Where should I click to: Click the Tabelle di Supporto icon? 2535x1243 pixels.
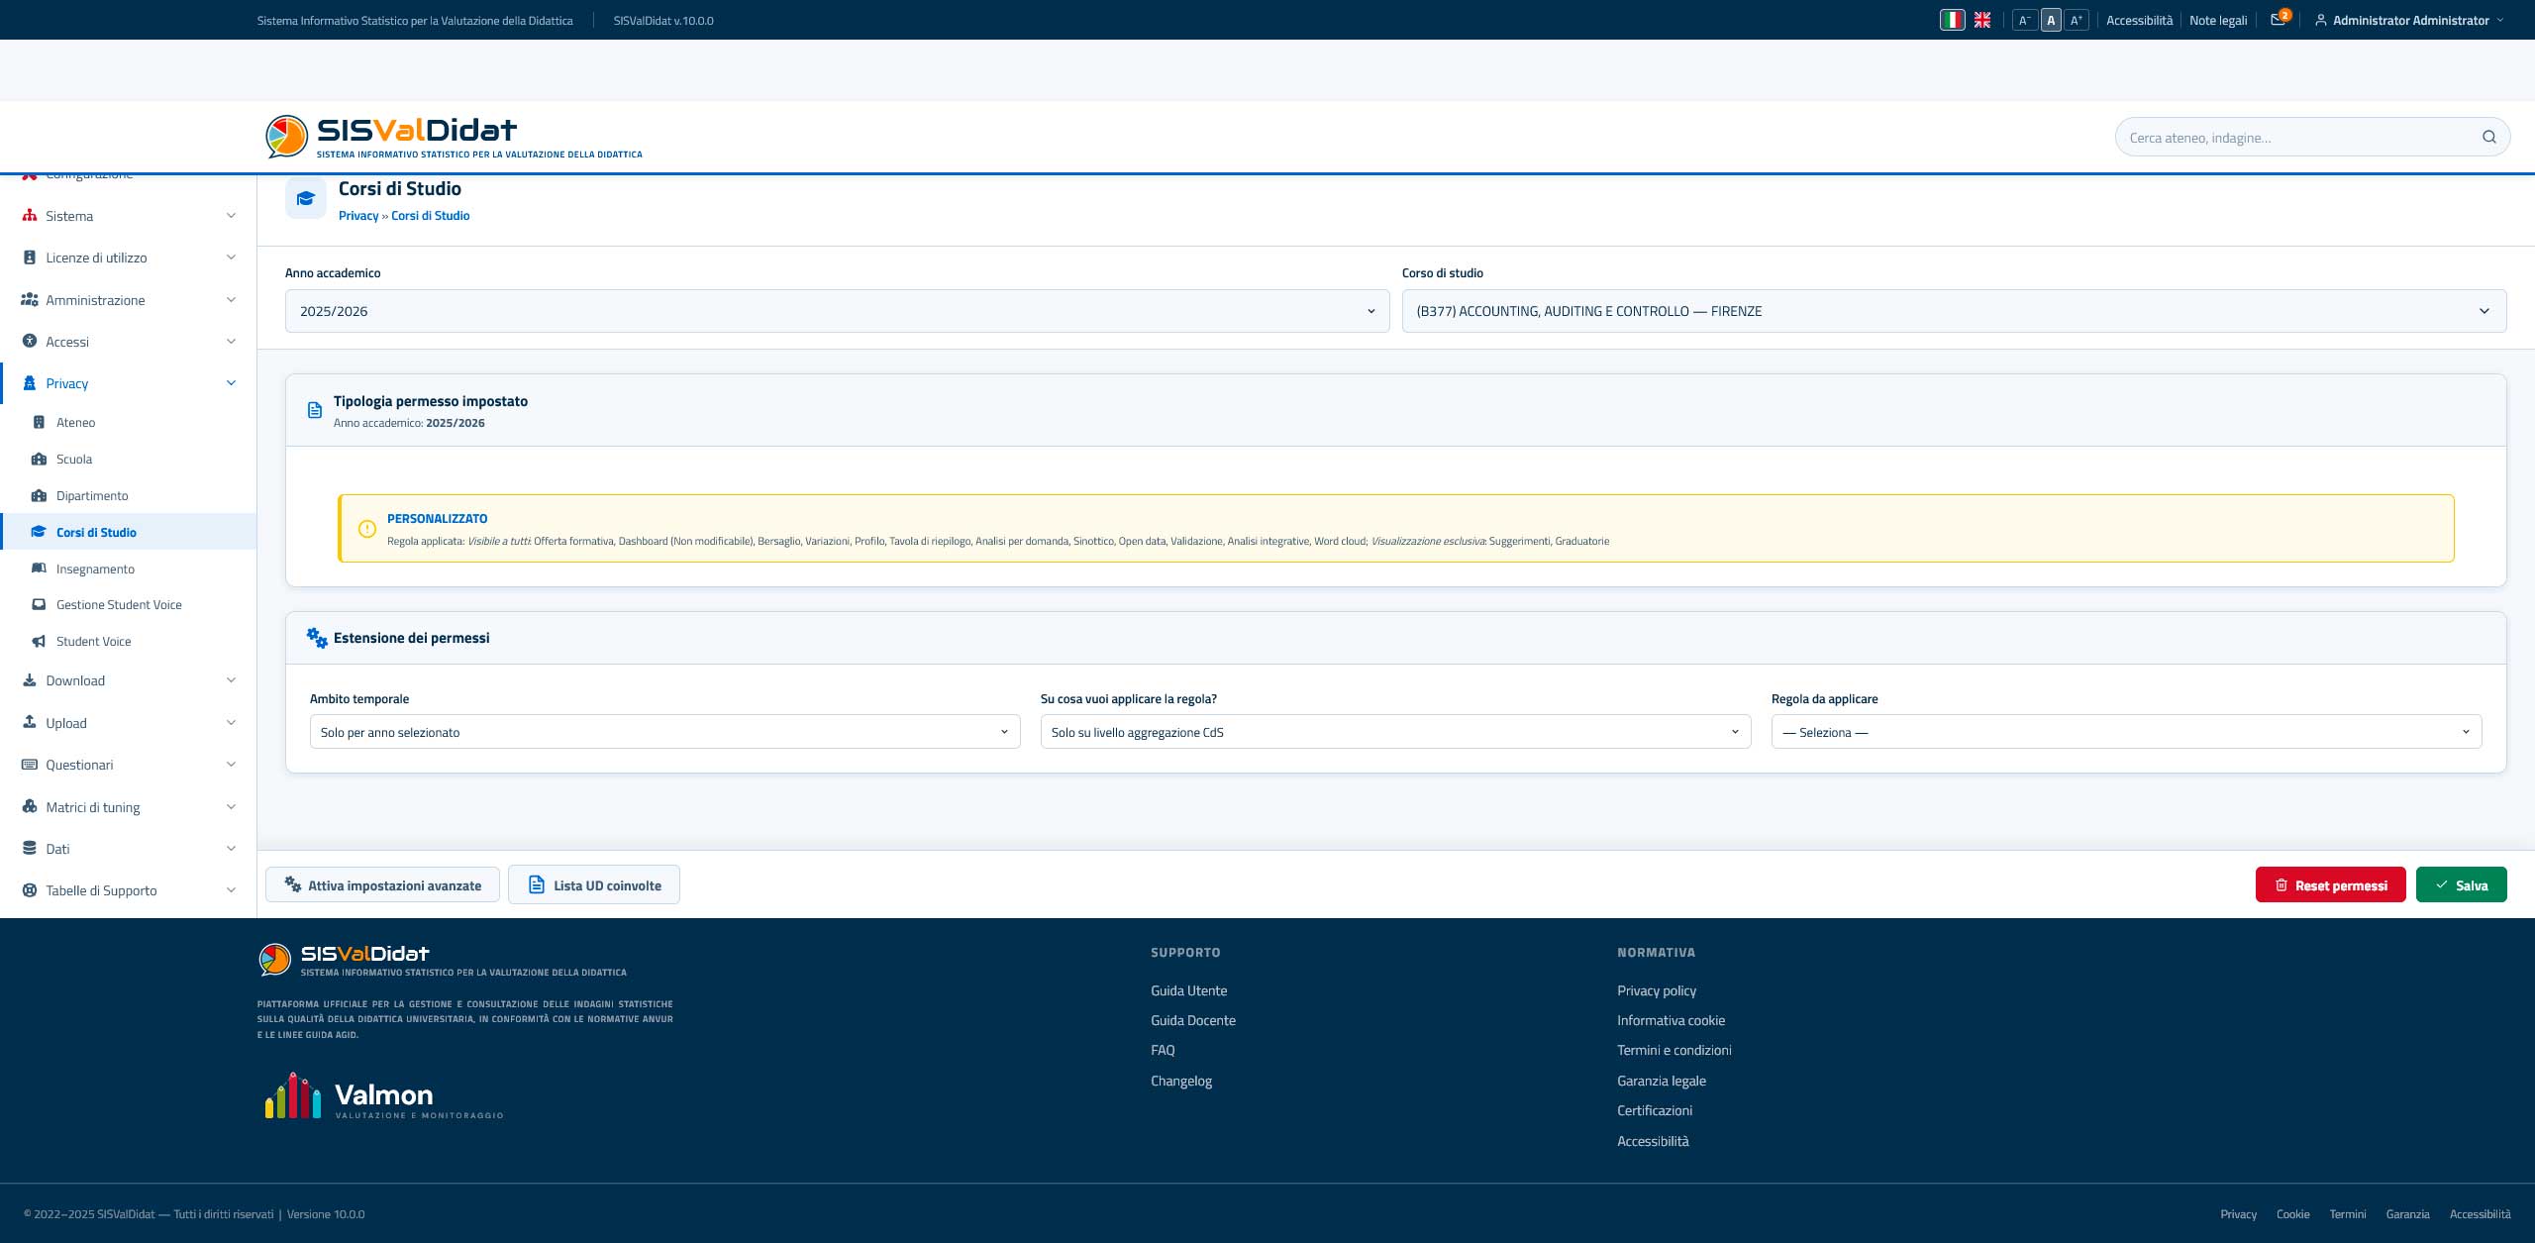(x=30, y=890)
